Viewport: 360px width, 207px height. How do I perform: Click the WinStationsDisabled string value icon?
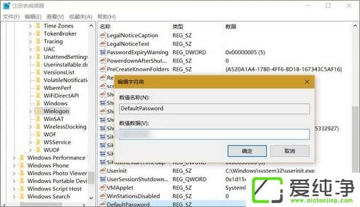tap(103, 196)
